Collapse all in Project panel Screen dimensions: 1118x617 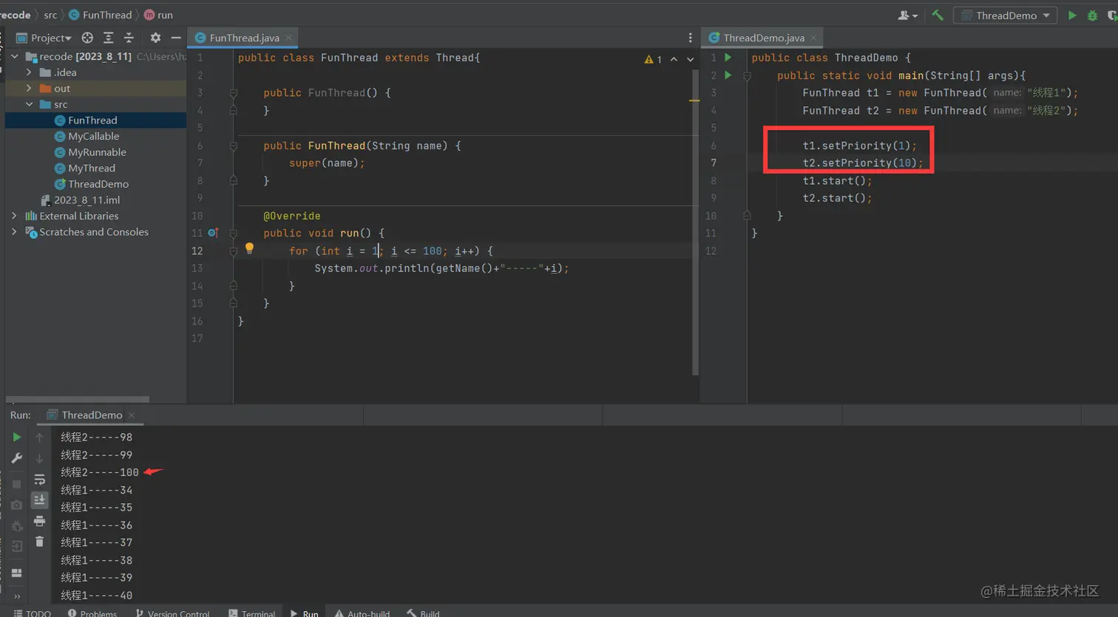click(x=129, y=38)
